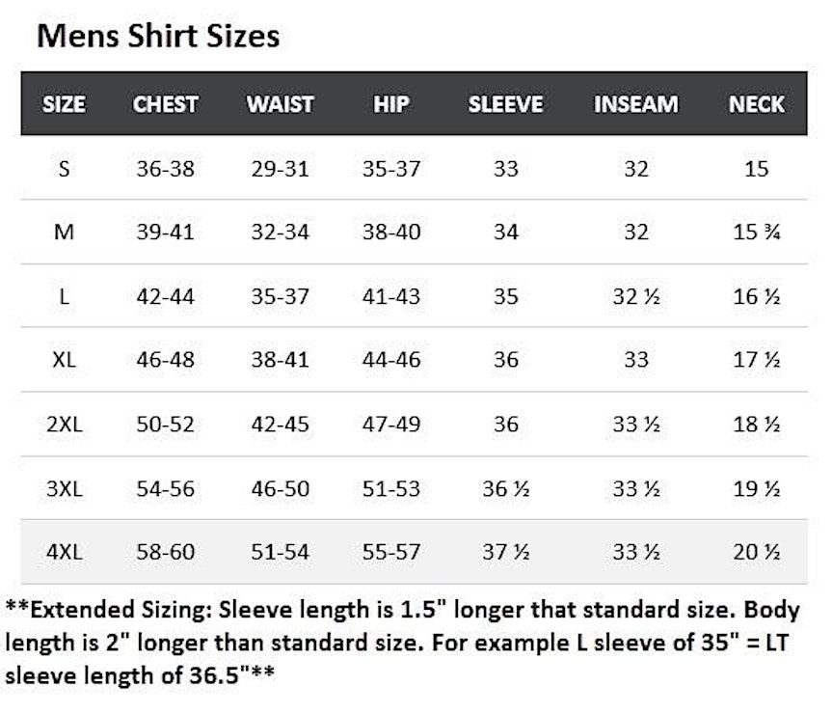Click the CHEST column header
832x714 pixels.
pos(166,104)
